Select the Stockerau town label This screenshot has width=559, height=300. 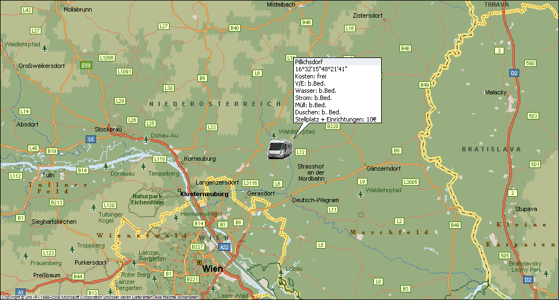[x=108, y=129]
